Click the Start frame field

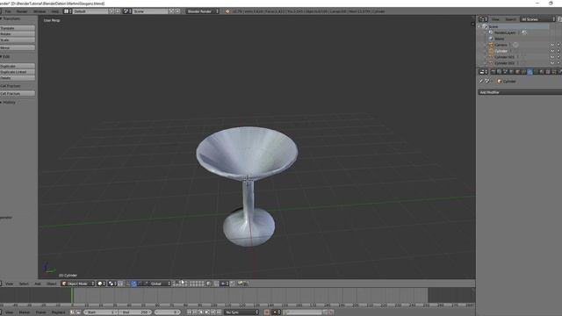[x=101, y=312]
